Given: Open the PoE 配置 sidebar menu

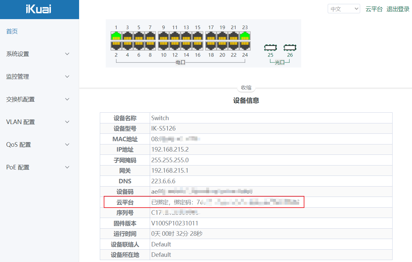Looking at the screenshot, I should tap(39, 167).
